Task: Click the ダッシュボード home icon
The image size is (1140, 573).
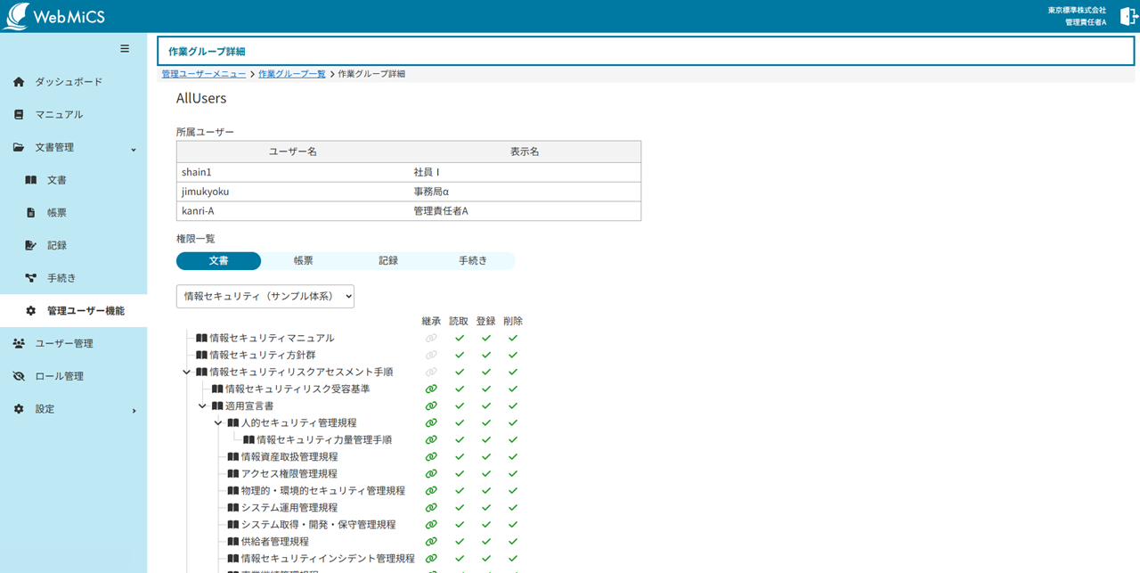Action: [x=19, y=82]
